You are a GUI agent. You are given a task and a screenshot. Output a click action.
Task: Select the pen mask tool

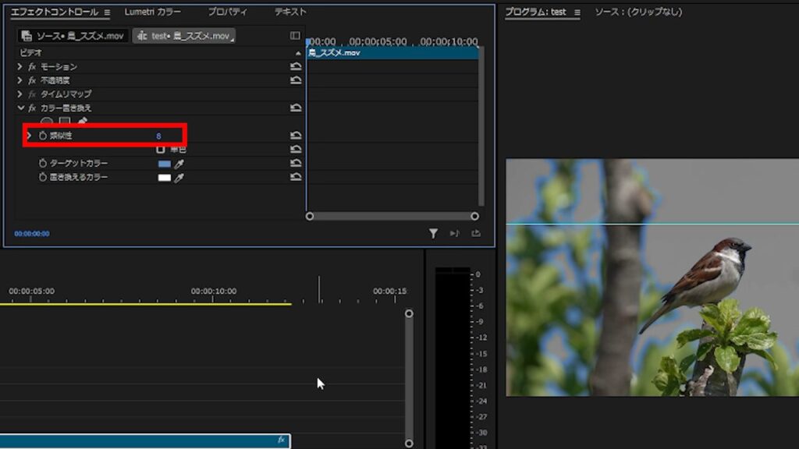coord(82,121)
